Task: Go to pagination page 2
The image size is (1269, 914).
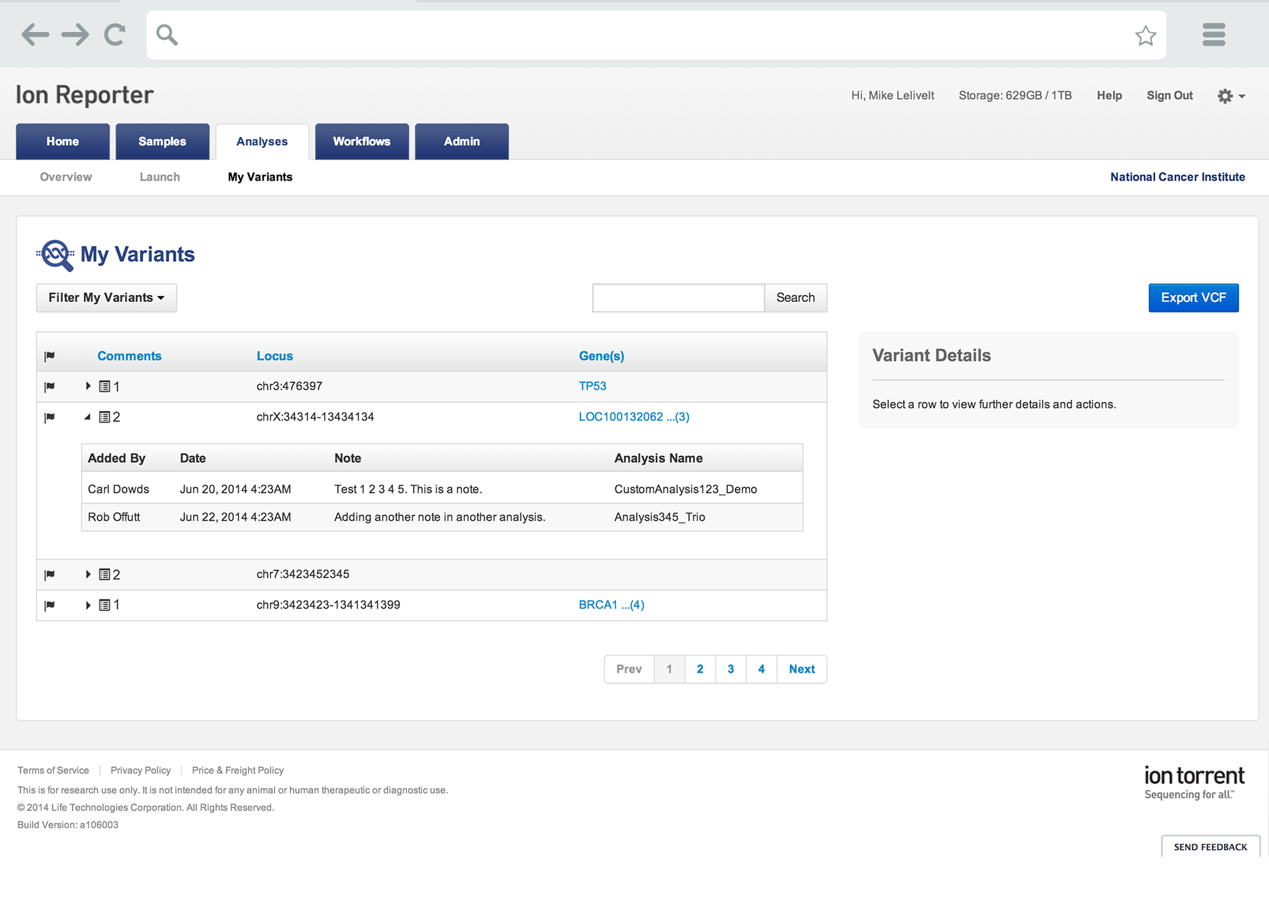Action: (700, 669)
